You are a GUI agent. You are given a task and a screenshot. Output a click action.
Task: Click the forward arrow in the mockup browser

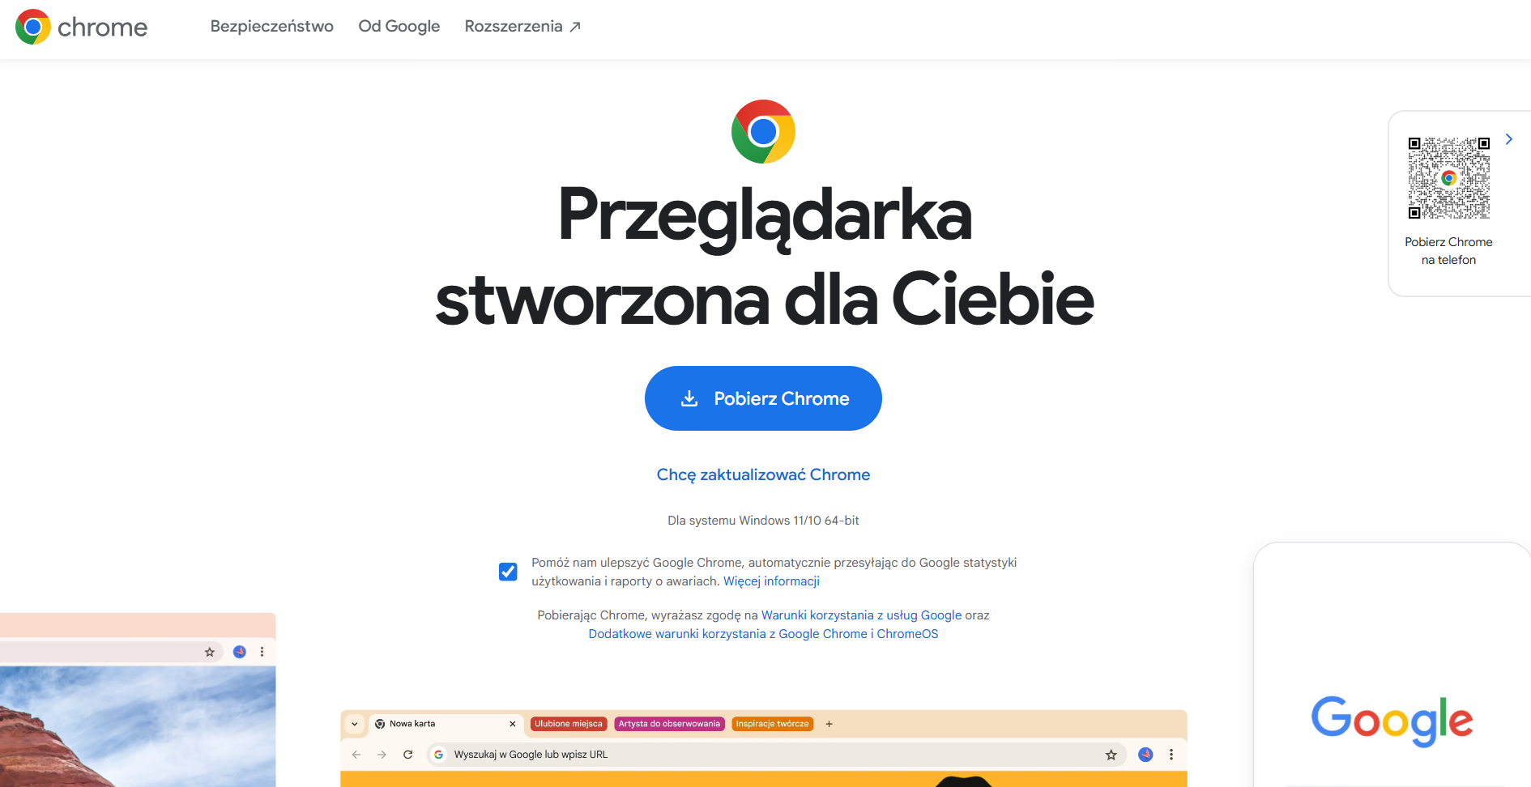coord(382,755)
